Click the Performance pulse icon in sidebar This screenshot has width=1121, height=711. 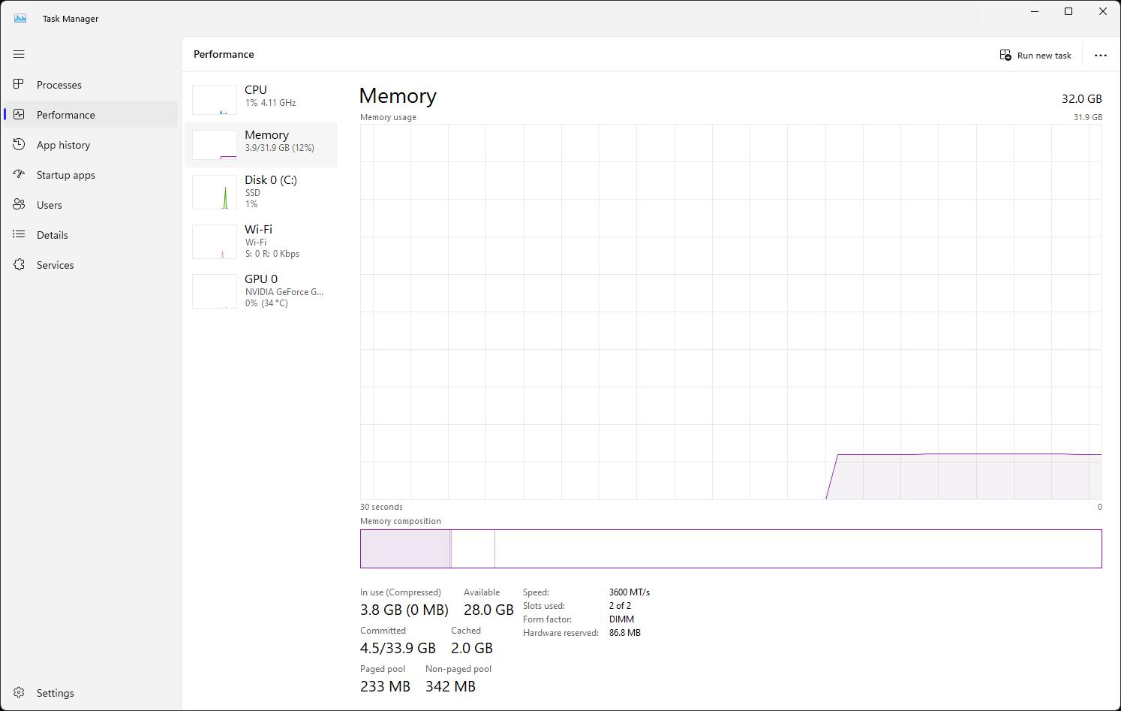pos(19,114)
